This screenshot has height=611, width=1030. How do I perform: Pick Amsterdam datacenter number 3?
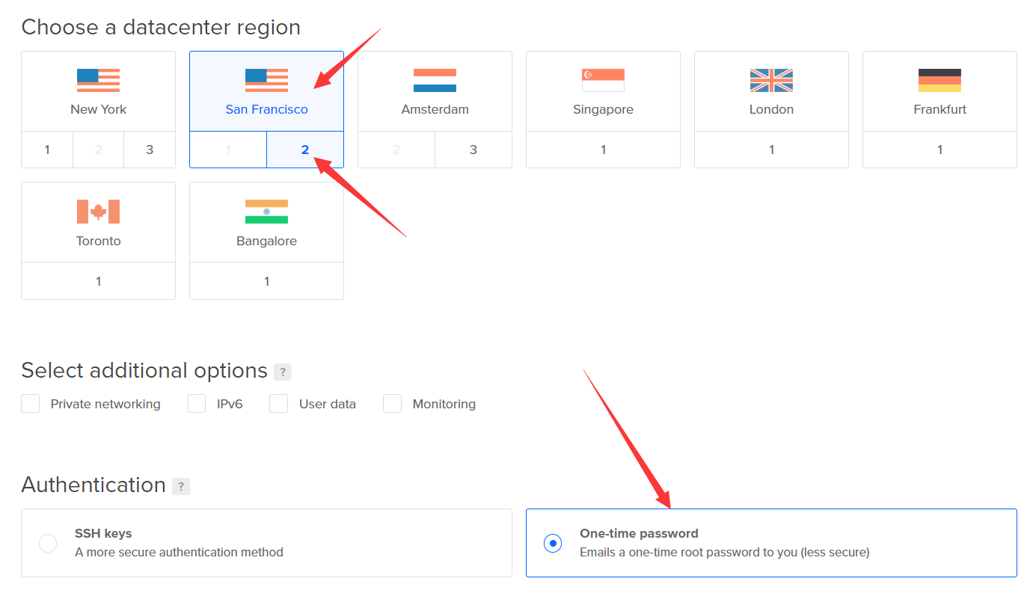473,150
